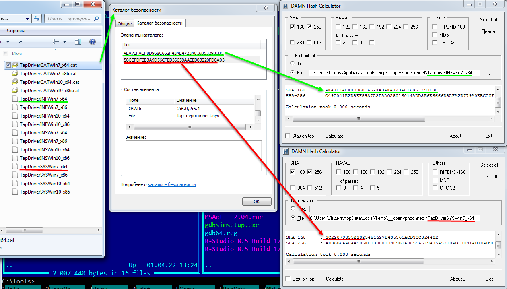Click the TapDriverINSWin10_x86 blank file icon
Screen dimensions: 507x289
pos(15,158)
